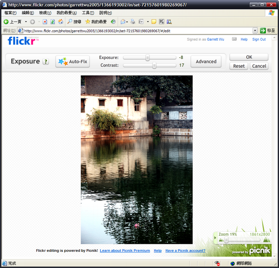Collapse the zoom panel with the green triangle

point(215,238)
